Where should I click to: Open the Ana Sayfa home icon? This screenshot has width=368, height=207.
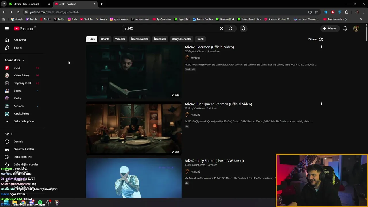pos(7,40)
